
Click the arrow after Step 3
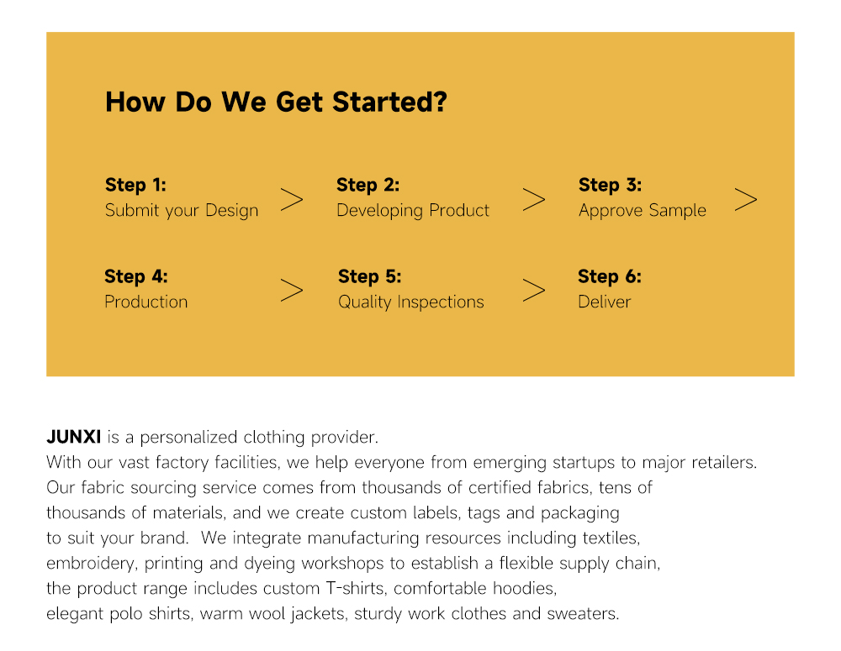[x=745, y=199]
